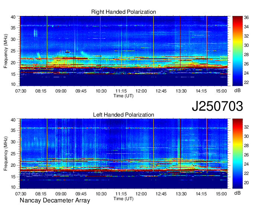Click the 20 MHz tick on Left Handed frequency axis

click(x=13, y=165)
